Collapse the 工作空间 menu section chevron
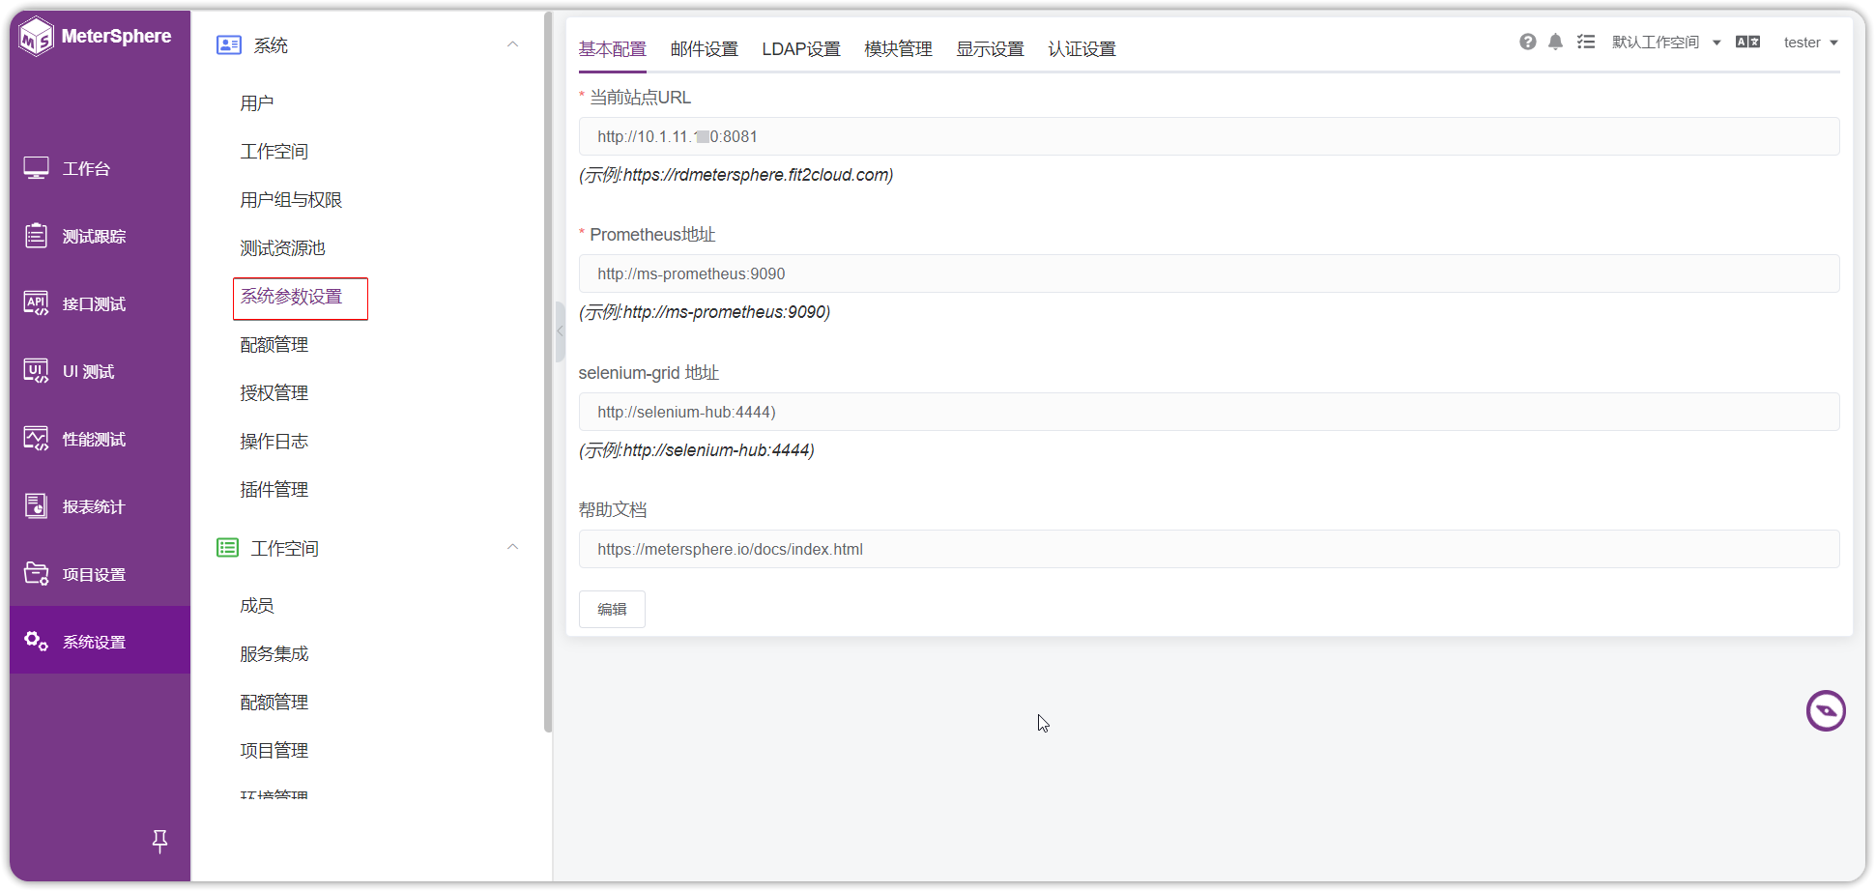Image resolution: width=1875 pixels, height=891 pixels. coord(513,547)
